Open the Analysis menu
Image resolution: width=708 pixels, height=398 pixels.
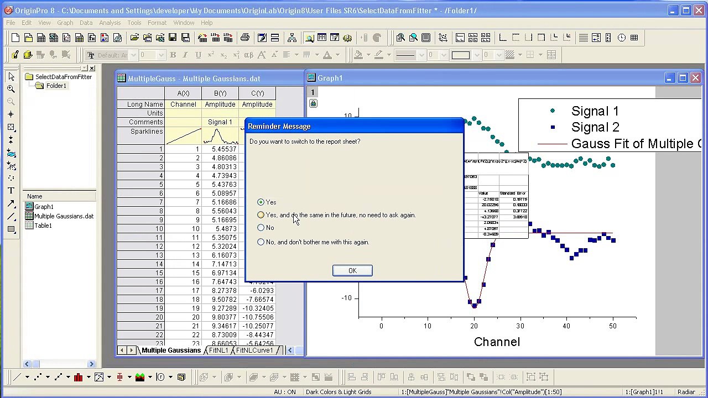point(110,23)
